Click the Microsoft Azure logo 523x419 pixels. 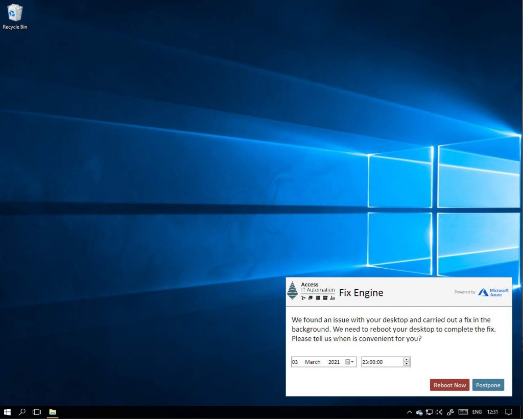pyautogui.click(x=493, y=292)
